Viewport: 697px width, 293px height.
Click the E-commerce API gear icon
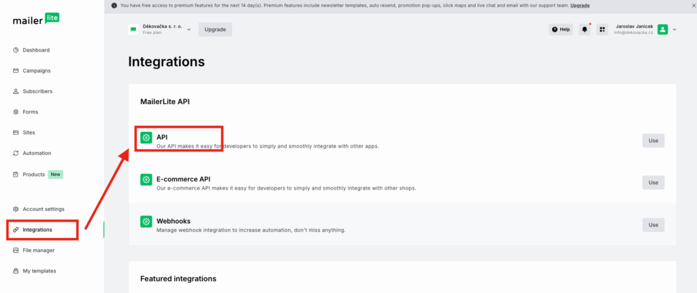[x=146, y=179]
